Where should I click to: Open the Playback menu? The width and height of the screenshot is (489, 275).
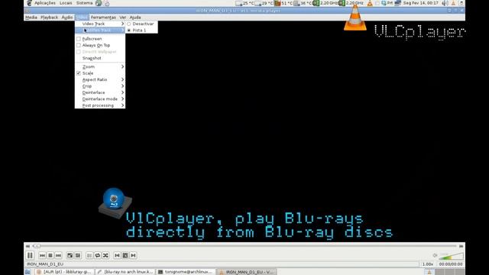tap(49, 18)
